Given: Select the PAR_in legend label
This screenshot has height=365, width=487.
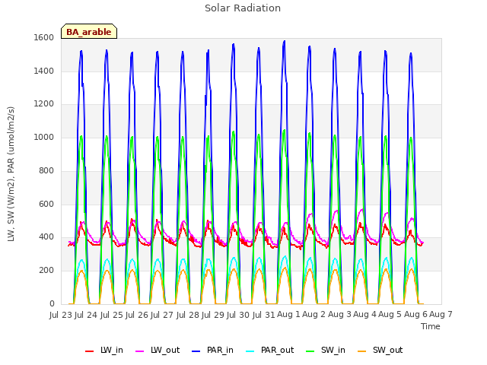Looking at the screenshot, I should point(220,351).
